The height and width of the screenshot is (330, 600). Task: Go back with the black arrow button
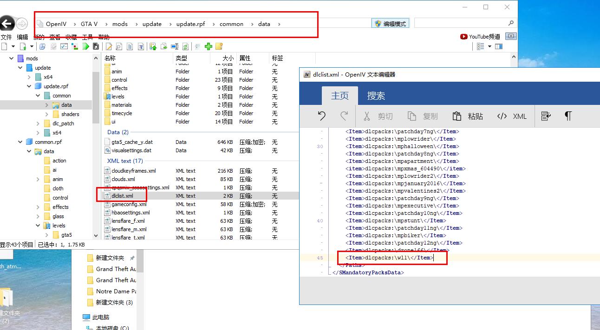(6, 23)
